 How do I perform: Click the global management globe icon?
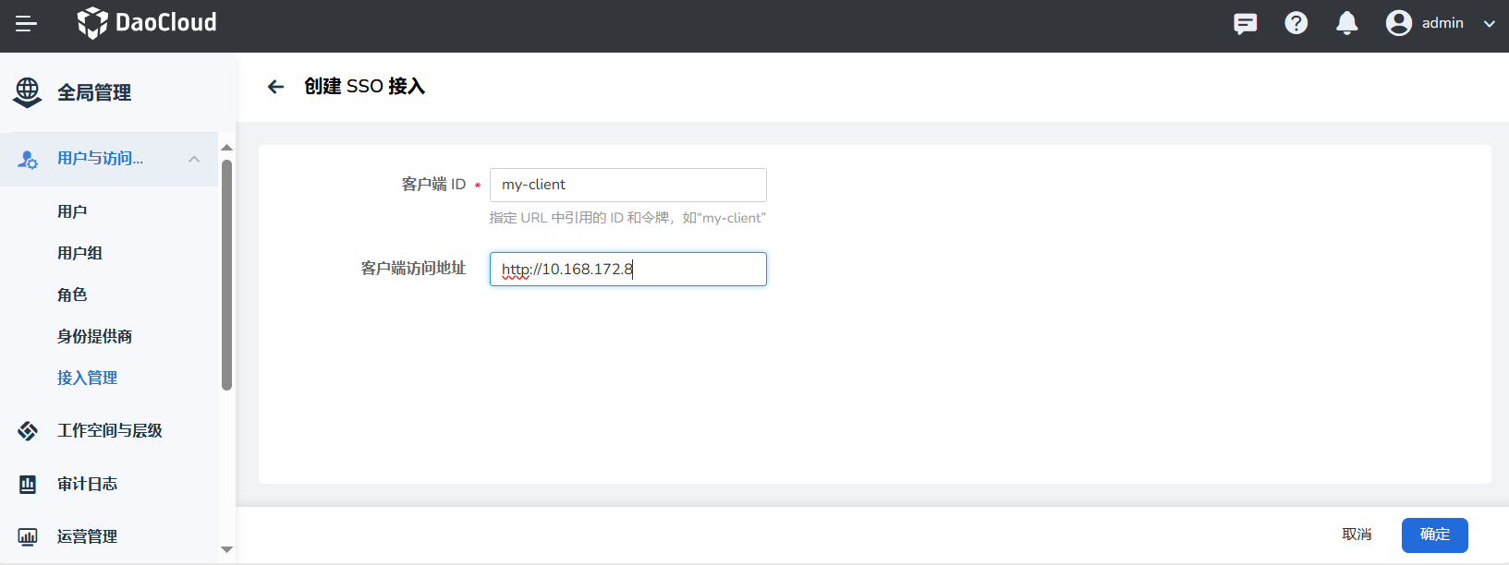click(28, 92)
